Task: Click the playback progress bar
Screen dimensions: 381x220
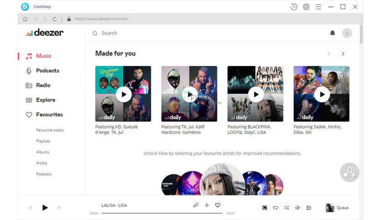Action: tap(162, 213)
